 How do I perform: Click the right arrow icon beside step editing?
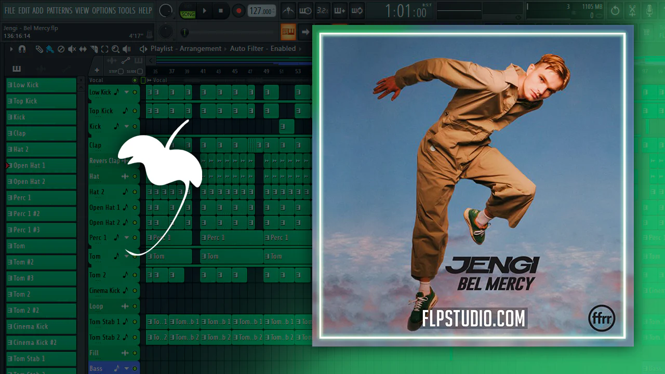(x=305, y=32)
